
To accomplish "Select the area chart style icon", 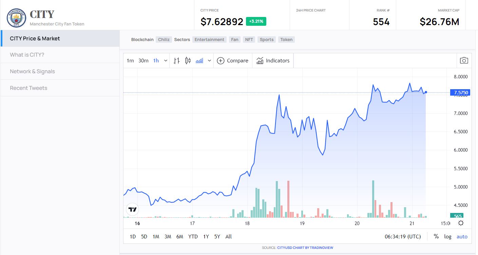I will click(x=199, y=61).
